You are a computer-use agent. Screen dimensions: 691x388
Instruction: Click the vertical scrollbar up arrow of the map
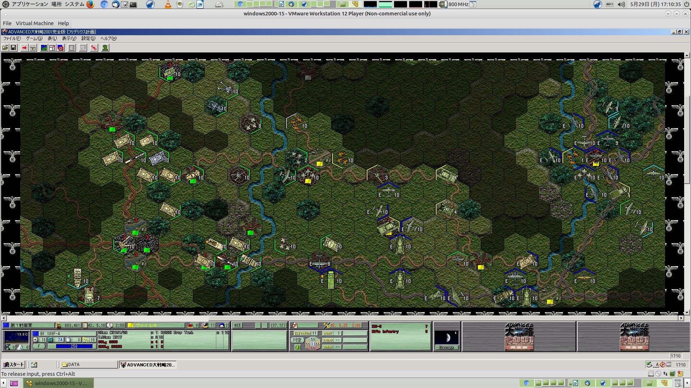(x=687, y=56)
